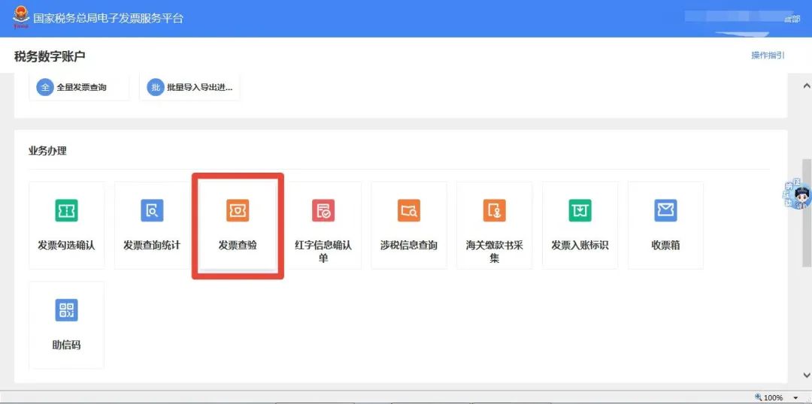Screen dimensions: 812x404
Task: Open 发票查询统计 blue search icon
Action: tap(152, 210)
